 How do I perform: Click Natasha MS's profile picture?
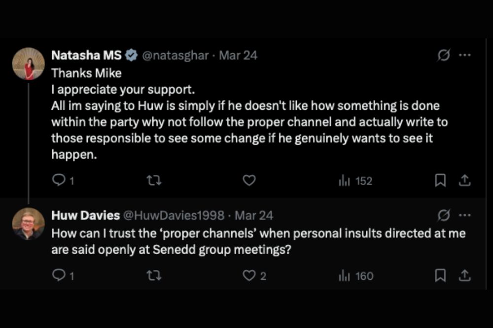point(29,64)
